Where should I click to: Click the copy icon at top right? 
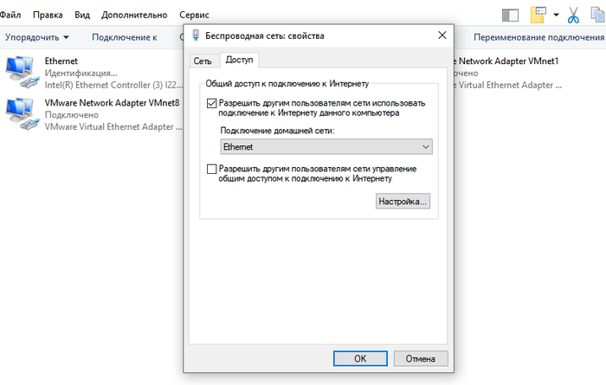[x=596, y=15]
